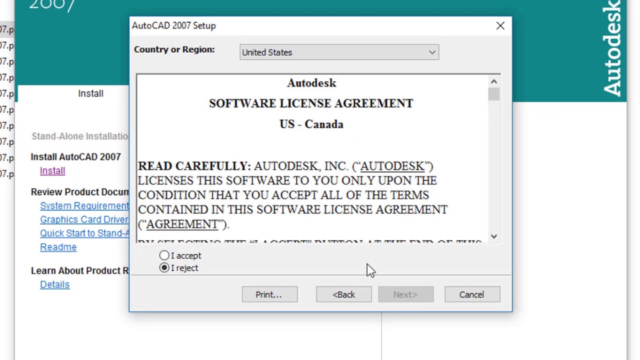Viewport: 640px width, 360px height.
Task: Click the license scrollbar down arrow
Action: click(494, 236)
